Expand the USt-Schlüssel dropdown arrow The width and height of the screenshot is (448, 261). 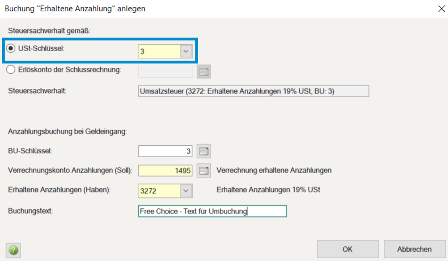(x=186, y=51)
